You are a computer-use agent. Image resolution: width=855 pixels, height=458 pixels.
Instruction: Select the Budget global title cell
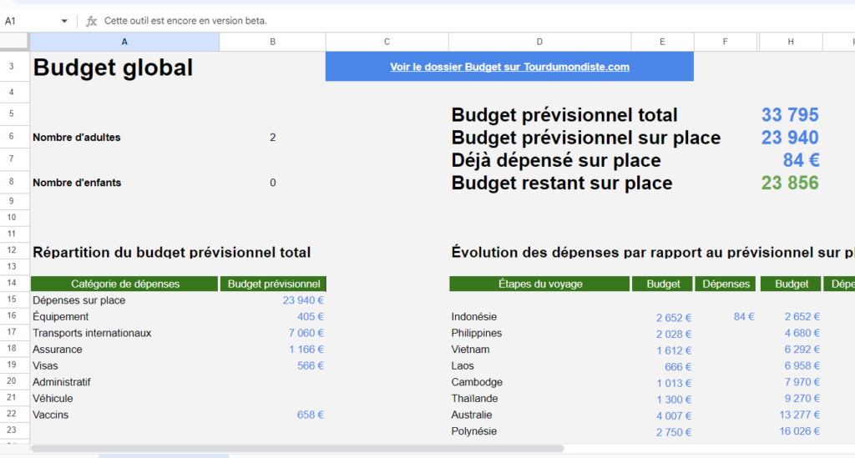pyautogui.click(x=113, y=68)
